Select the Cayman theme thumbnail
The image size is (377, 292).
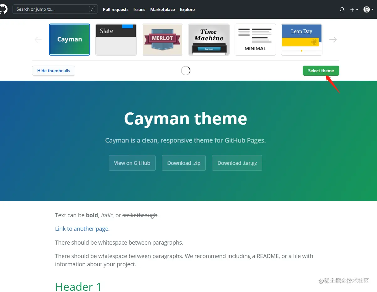70,40
